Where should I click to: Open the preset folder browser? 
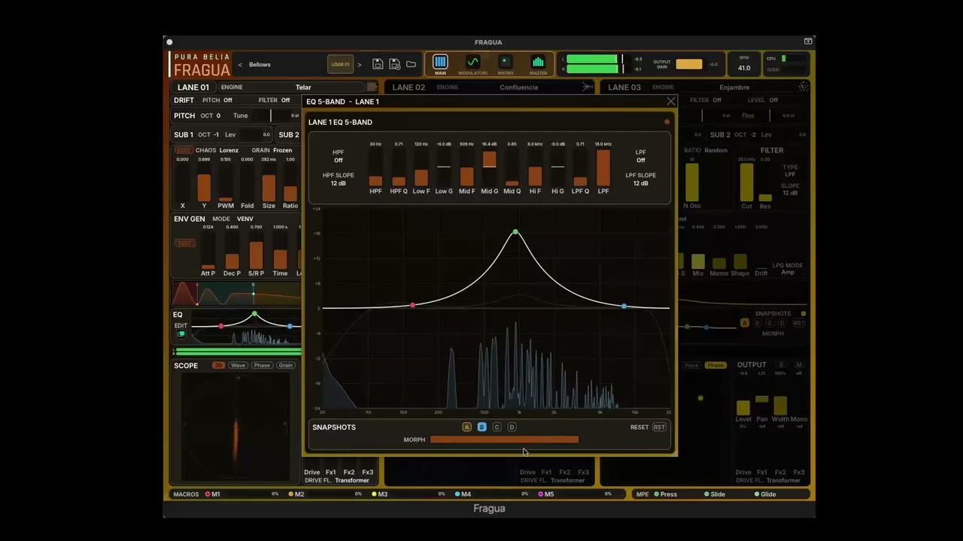tap(411, 65)
